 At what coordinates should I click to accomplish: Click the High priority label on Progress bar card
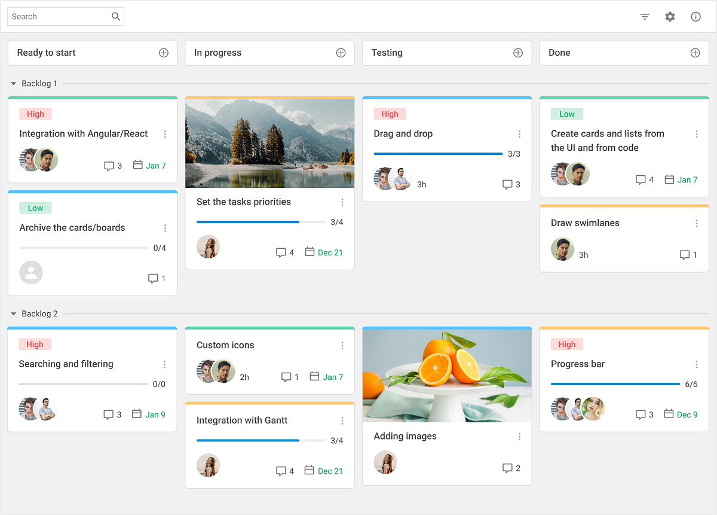point(566,344)
